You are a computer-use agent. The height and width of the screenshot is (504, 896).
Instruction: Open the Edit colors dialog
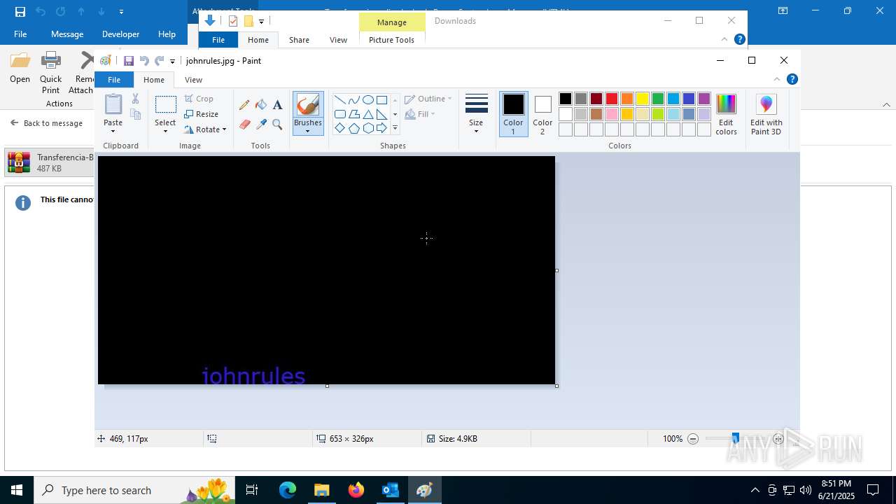[726, 115]
